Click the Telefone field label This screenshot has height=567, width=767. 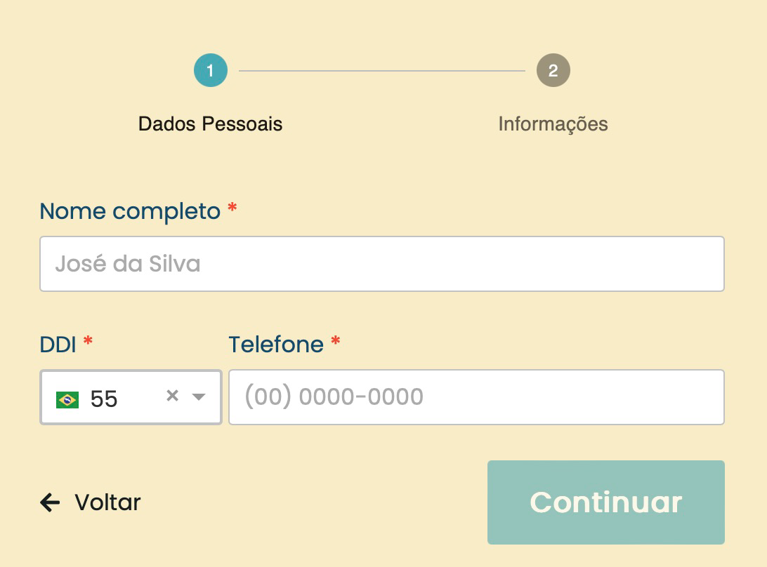click(276, 344)
